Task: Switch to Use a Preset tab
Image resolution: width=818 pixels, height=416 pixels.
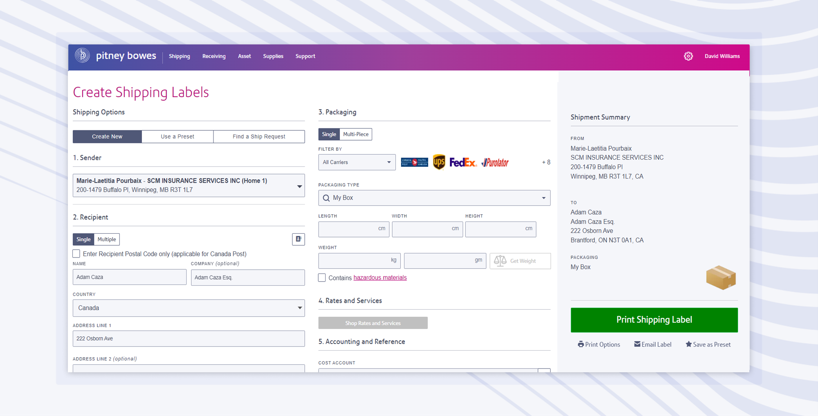Action: tap(178, 136)
